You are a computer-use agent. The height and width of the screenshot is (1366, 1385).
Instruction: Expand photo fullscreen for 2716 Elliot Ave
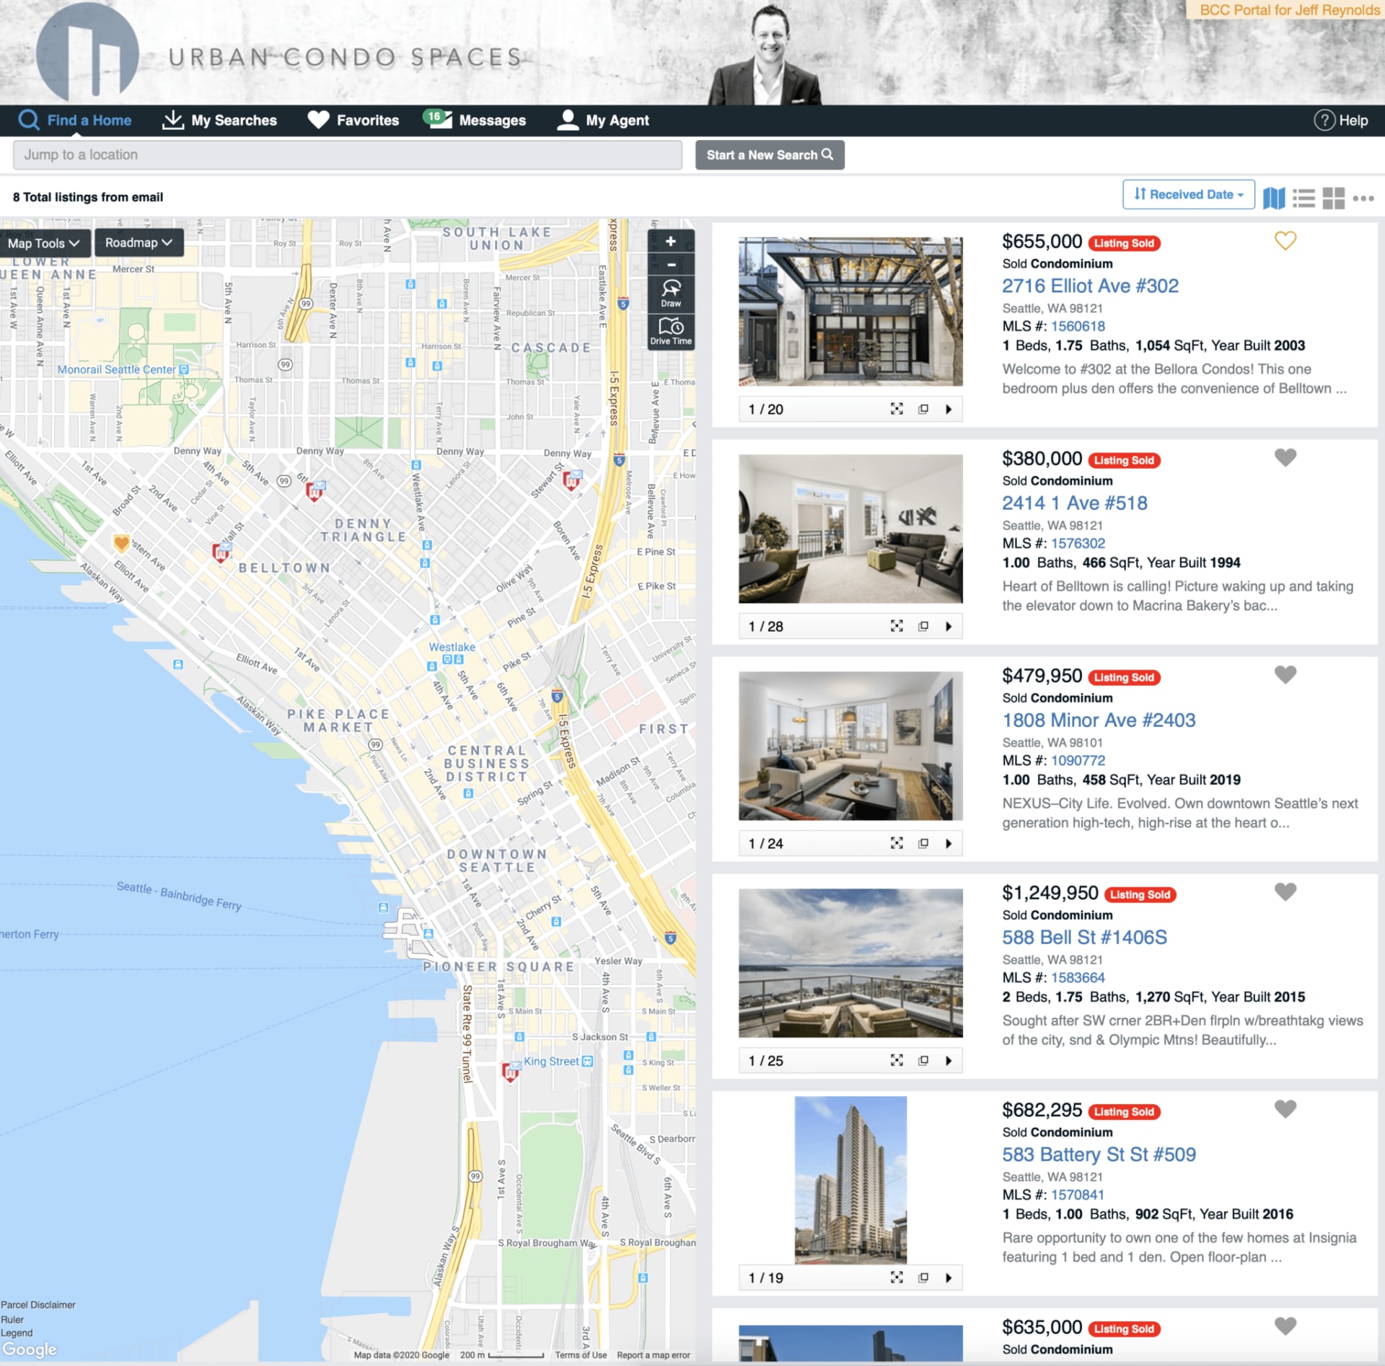tap(897, 409)
